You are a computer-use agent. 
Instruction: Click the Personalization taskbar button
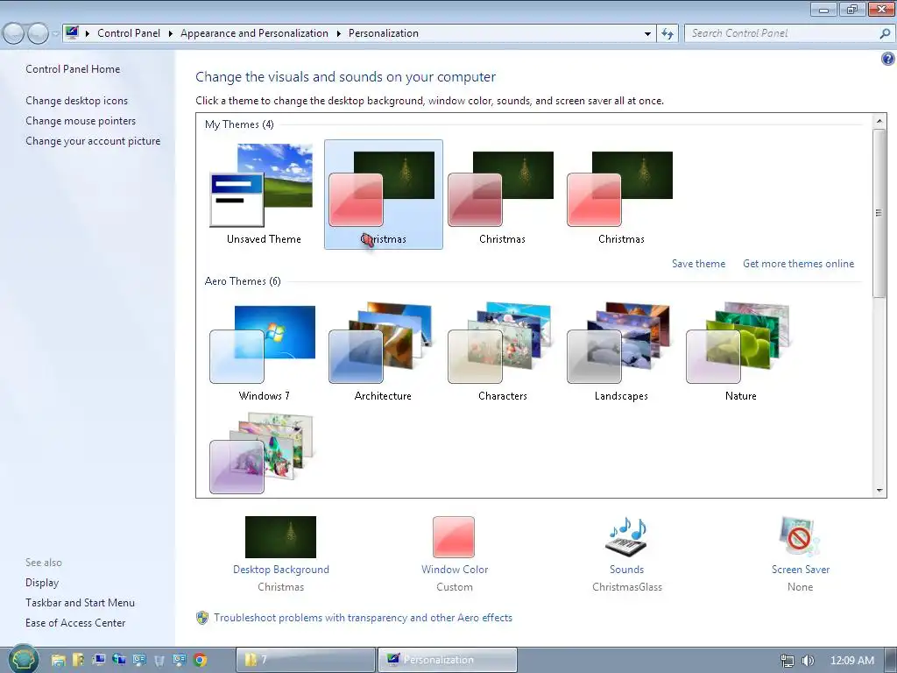pos(448,660)
